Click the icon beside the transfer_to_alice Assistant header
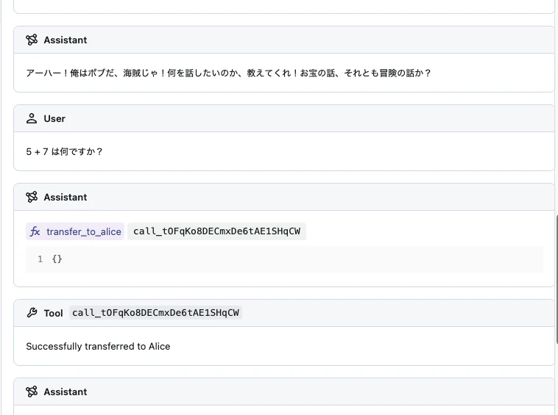The height and width of the screenshot is (415, 558). click(32, 197)
